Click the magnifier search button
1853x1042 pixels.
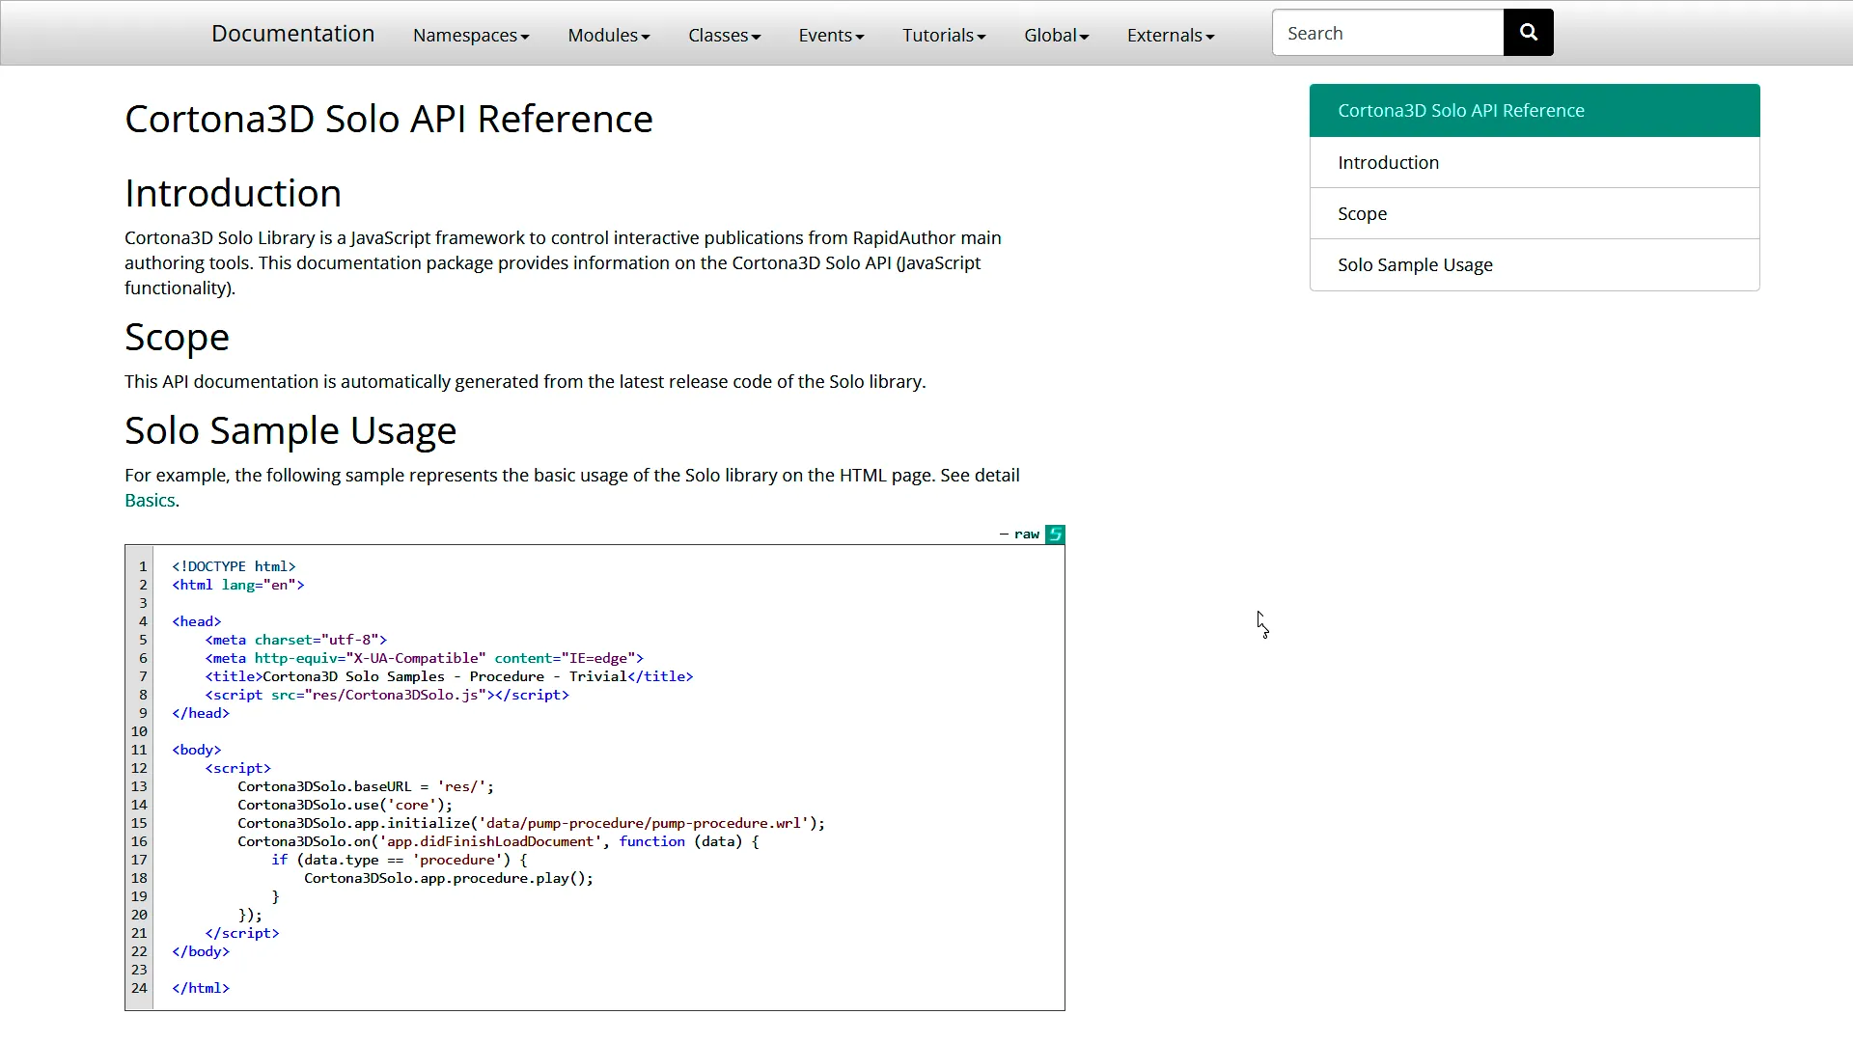pos(1528,33)
